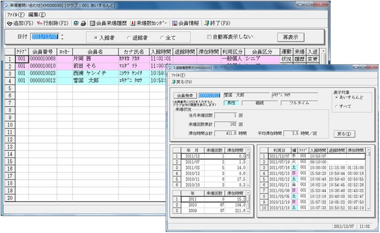
Task: Click the 日付 date spinner arrows
Action: click(x=62, y=37)
